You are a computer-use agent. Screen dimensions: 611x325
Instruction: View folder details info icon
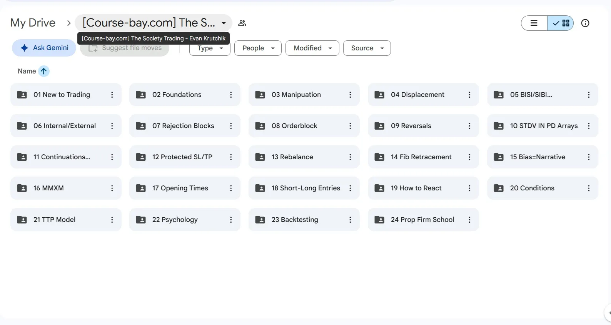pos(585,23)
